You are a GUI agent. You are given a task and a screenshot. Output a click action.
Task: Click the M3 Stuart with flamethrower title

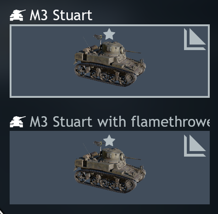(120, 122)
